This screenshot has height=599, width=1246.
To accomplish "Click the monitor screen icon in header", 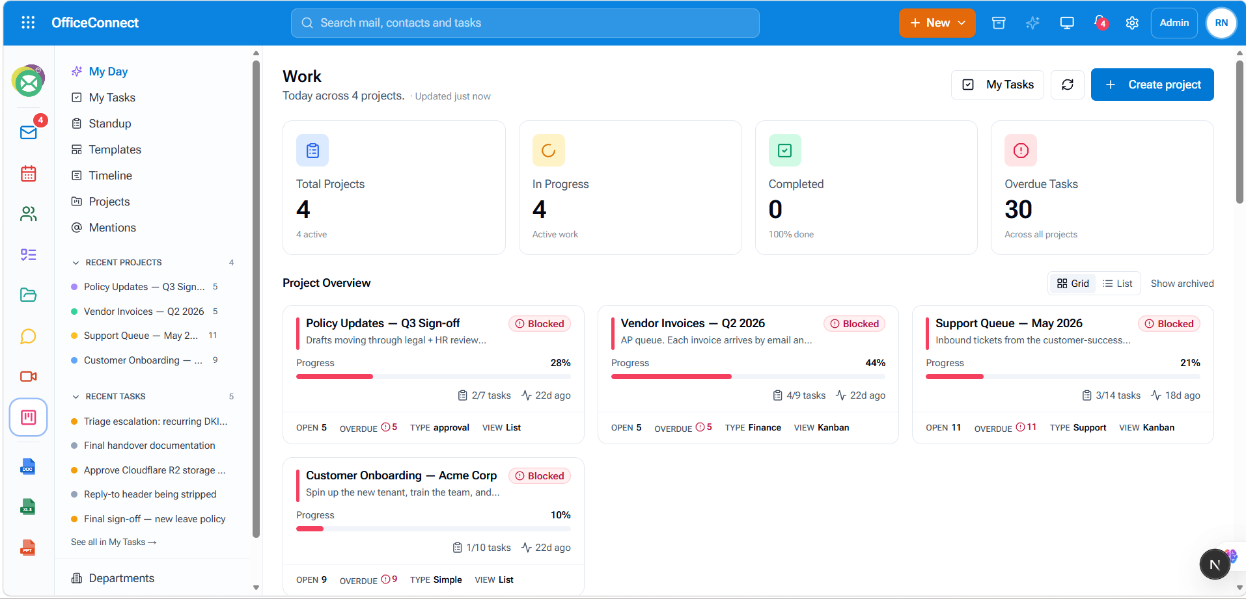I will click(1067, 23).
